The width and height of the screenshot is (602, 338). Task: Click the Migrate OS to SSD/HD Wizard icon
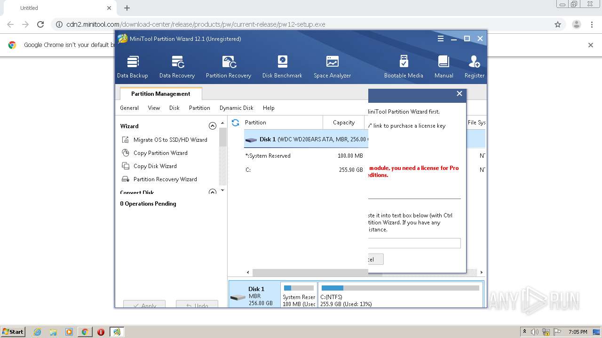click(x=126, y=140)
